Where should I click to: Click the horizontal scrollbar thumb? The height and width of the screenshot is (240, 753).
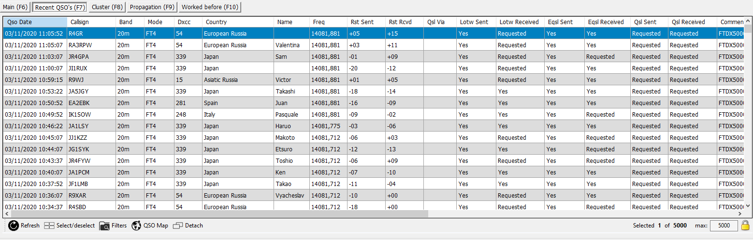(x=219, y=213)
